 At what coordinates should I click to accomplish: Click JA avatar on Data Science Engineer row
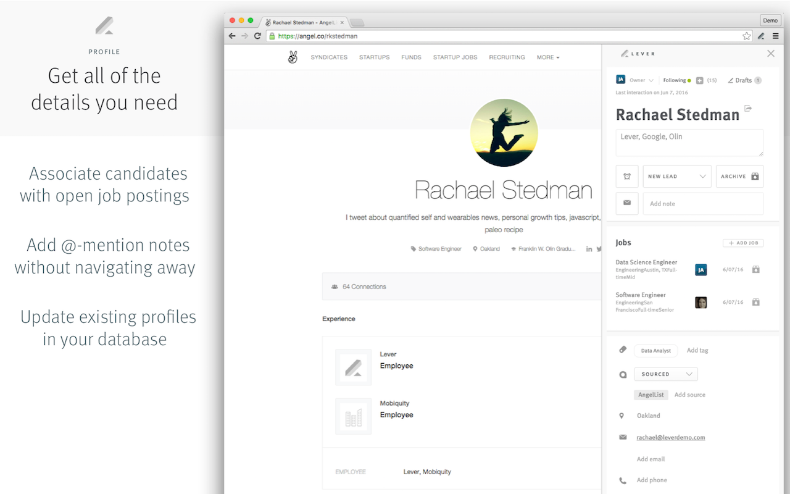[701, 270]
